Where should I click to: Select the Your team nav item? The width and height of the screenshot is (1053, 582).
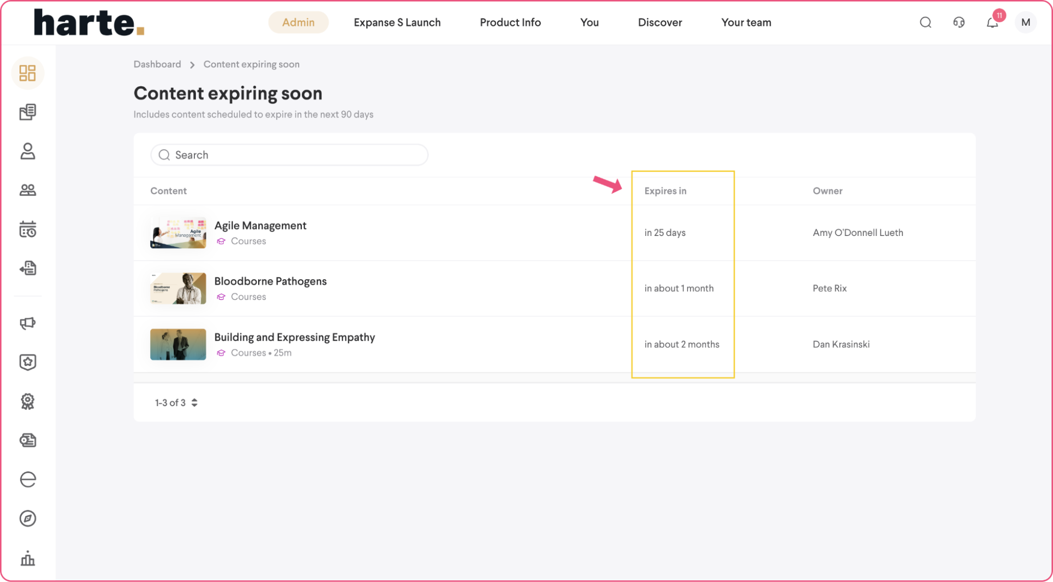tap(746, 23)
